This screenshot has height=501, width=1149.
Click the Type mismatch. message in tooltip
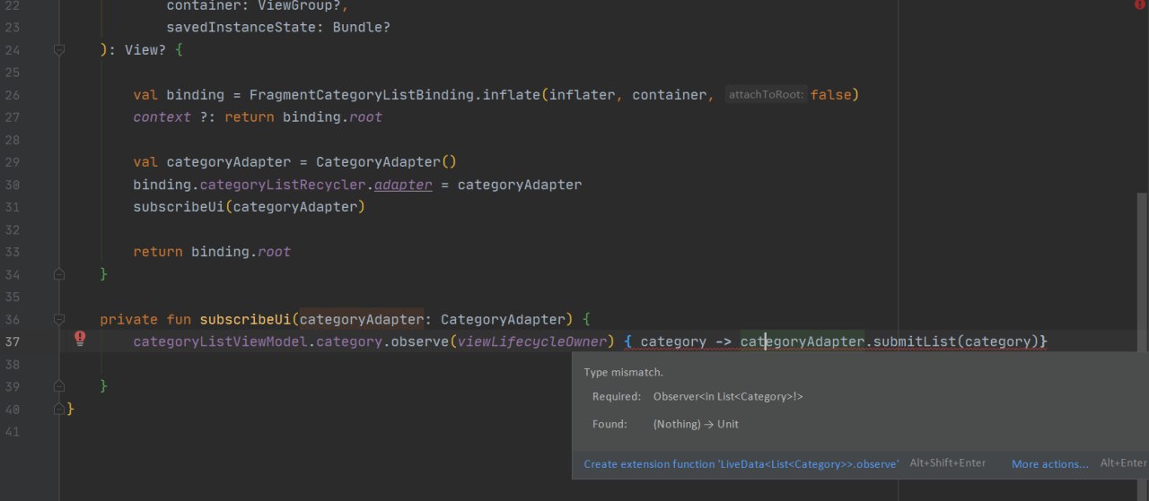tap(624, 372)
